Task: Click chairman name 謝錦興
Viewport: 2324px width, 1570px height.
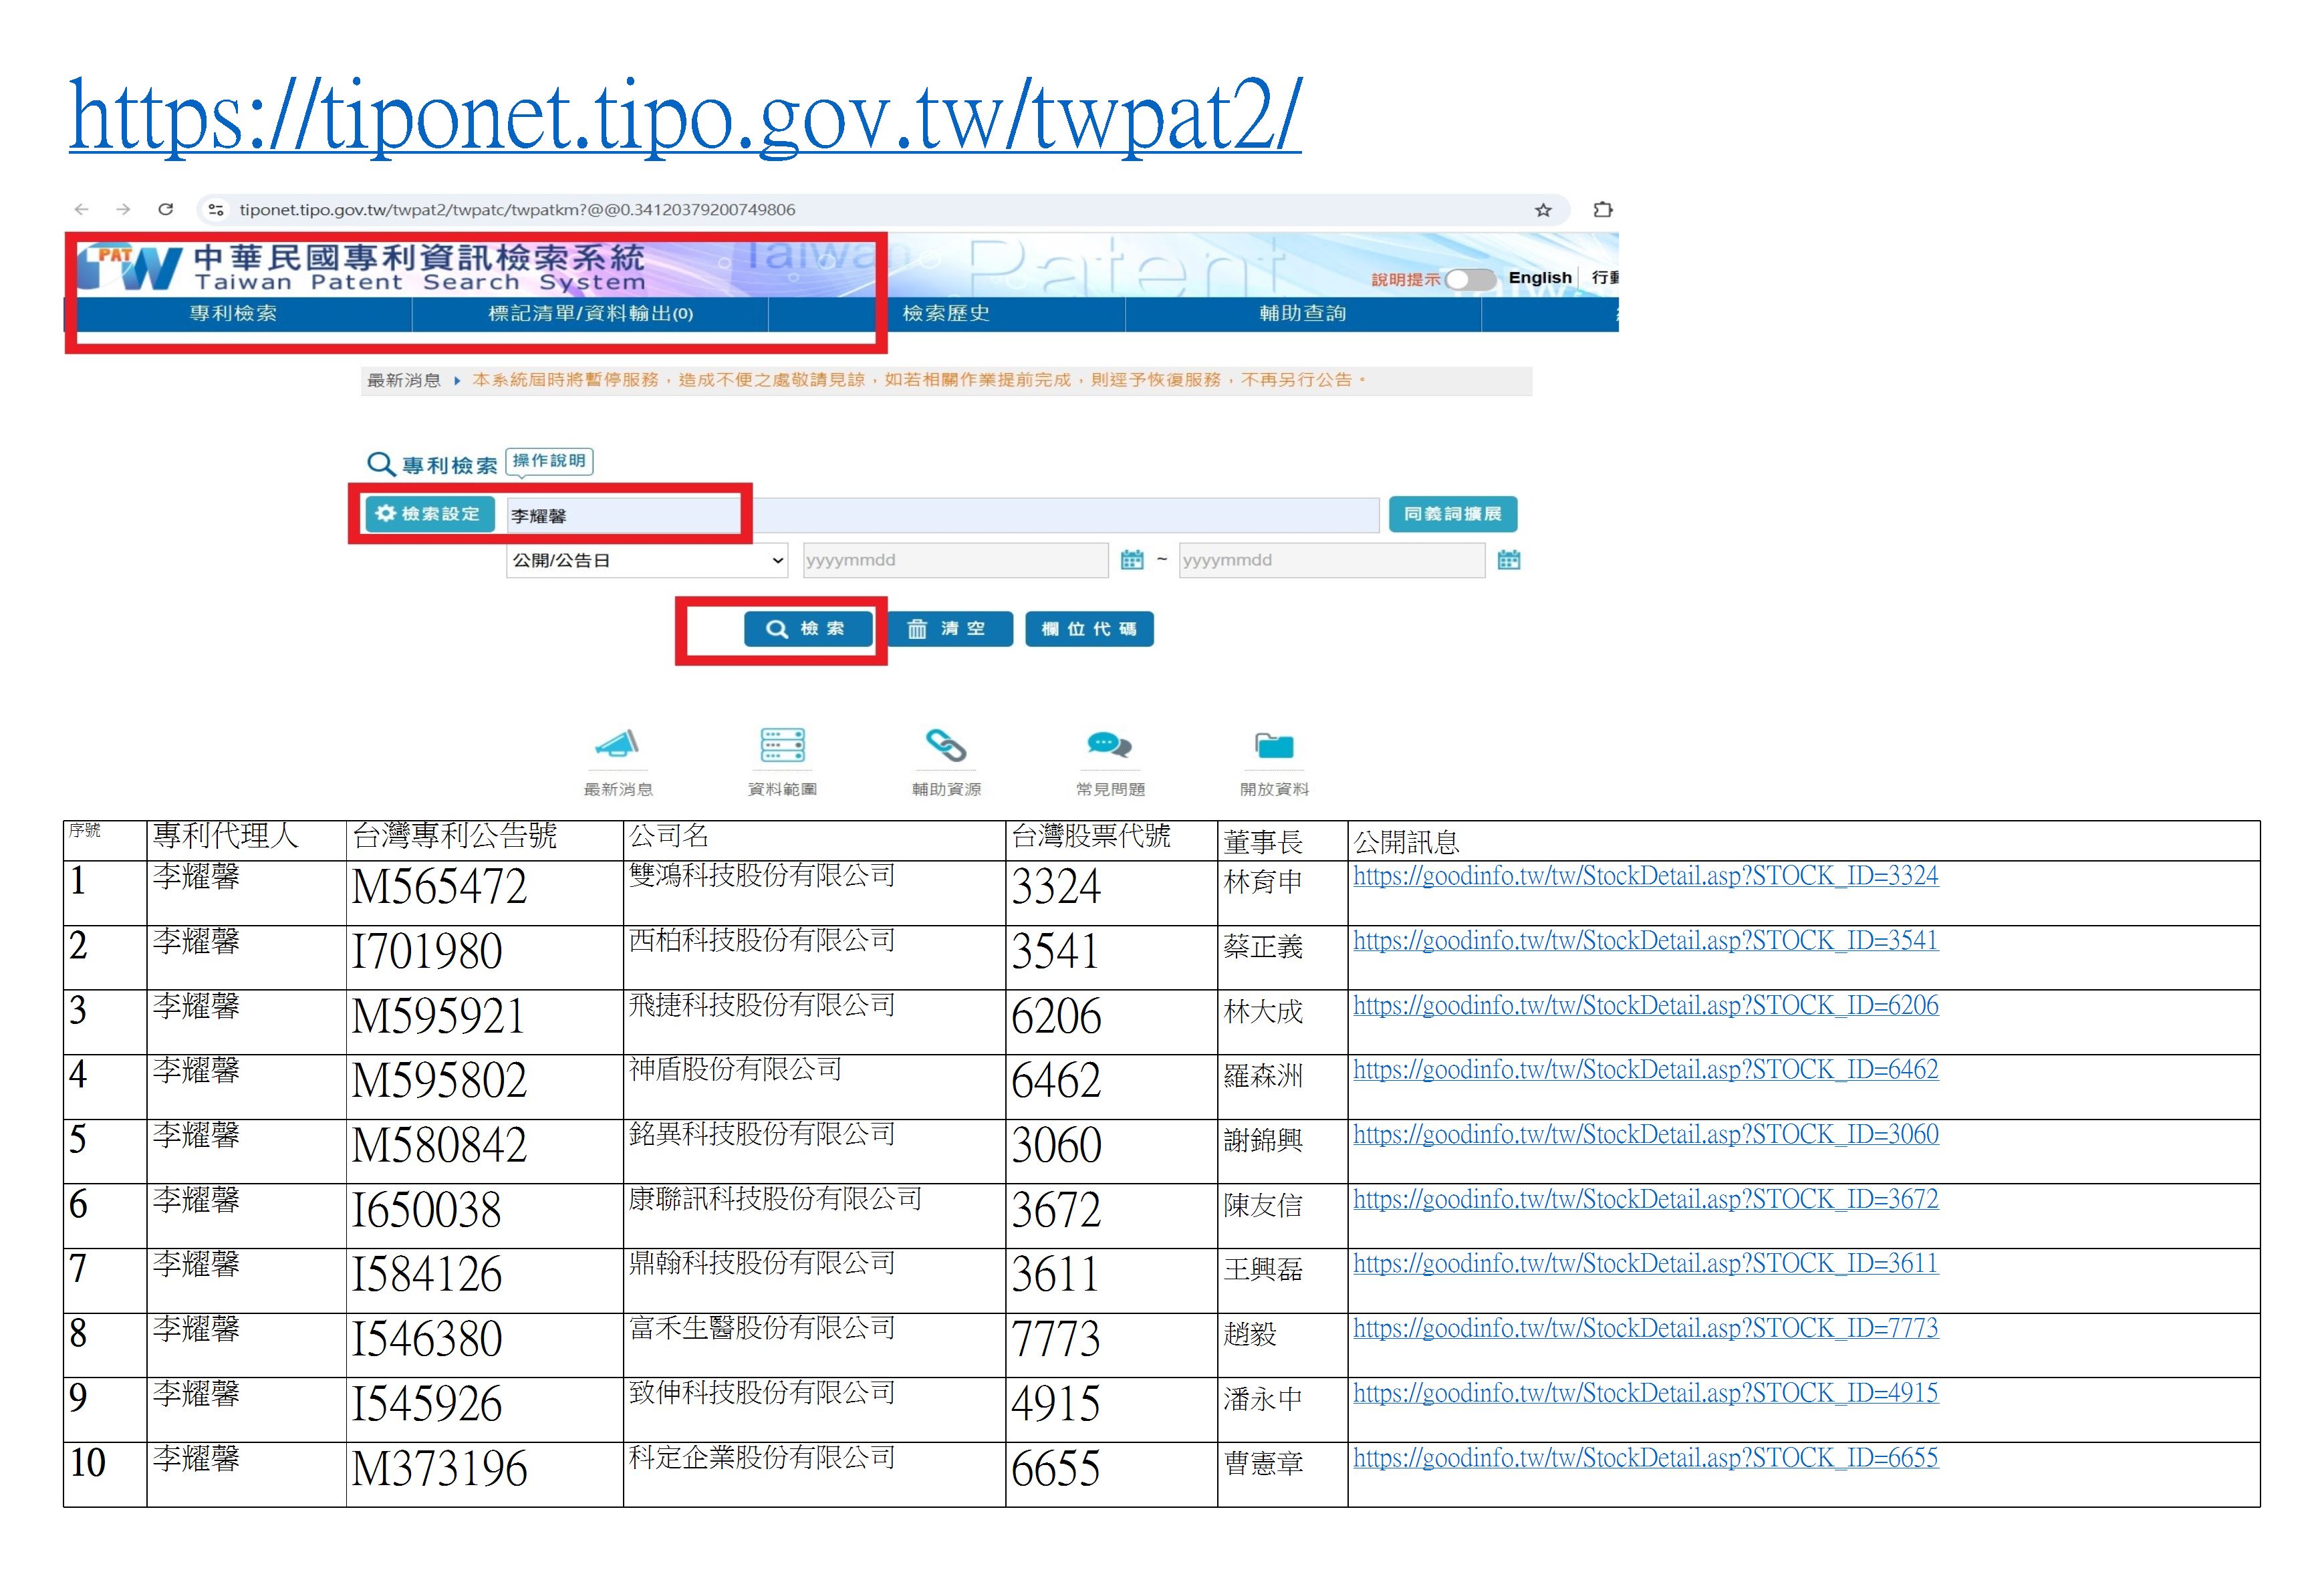Action: click(1263, 1141)
